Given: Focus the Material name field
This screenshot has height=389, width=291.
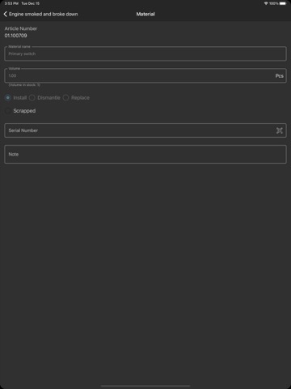Looking at the screenshot, I should click(145, 53).
